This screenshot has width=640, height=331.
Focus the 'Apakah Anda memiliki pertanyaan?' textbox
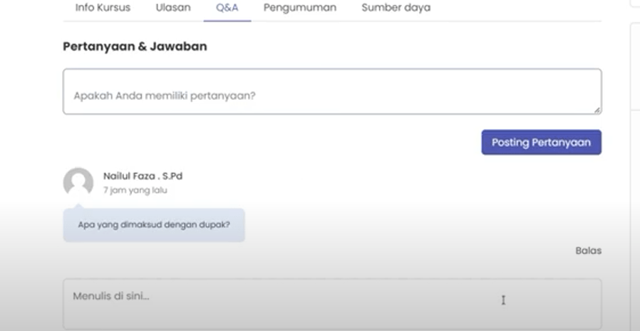pos(331,91)
